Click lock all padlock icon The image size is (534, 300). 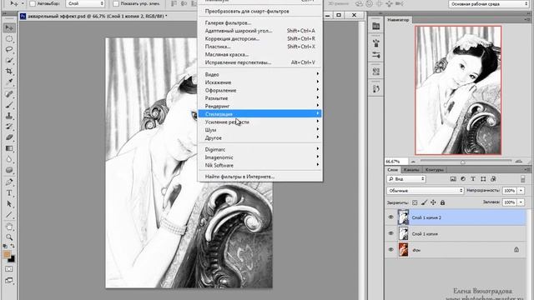pos(442,202)
